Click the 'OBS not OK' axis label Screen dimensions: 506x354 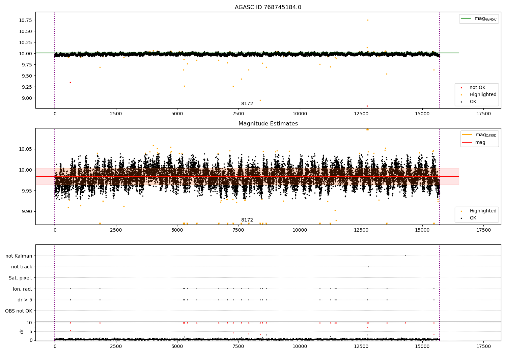click(x=19, y=311)
